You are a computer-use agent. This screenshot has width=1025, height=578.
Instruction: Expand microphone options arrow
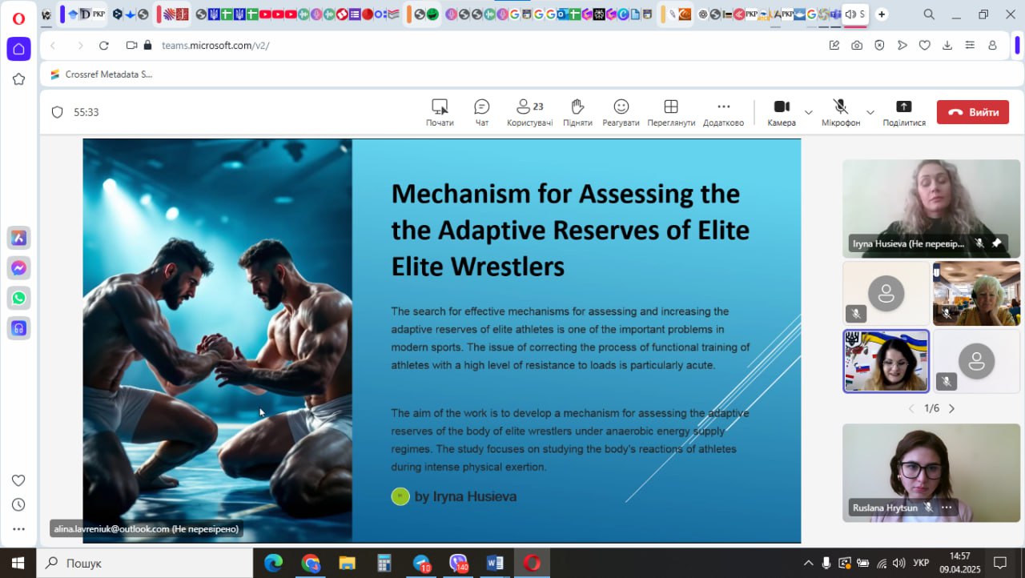[870, 112]
